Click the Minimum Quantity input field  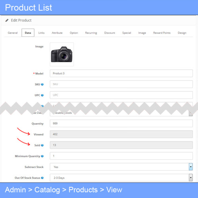click(x=121, y=156)
